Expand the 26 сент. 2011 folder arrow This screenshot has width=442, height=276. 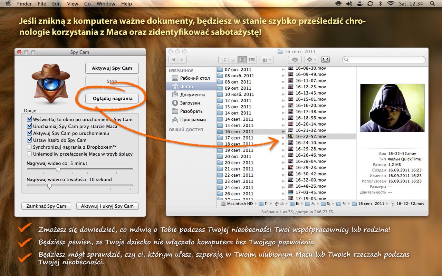coord(284,194)
